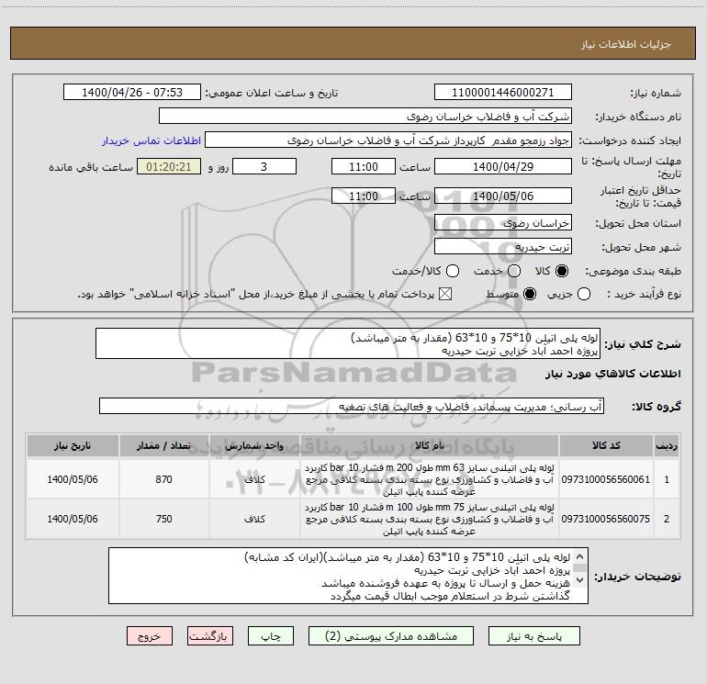Click quantity cell 870
Screen dimensions: 707x684
(163, 479)
